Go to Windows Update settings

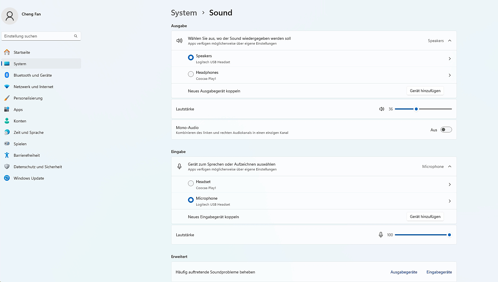point(41,178)
